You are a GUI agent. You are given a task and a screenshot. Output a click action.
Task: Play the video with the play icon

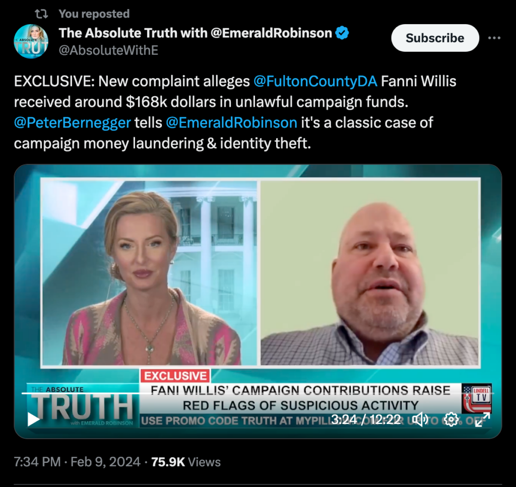[x=33, y=419]
